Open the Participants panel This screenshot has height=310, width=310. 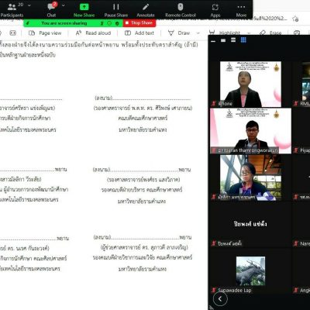click(x=12, y=10)
